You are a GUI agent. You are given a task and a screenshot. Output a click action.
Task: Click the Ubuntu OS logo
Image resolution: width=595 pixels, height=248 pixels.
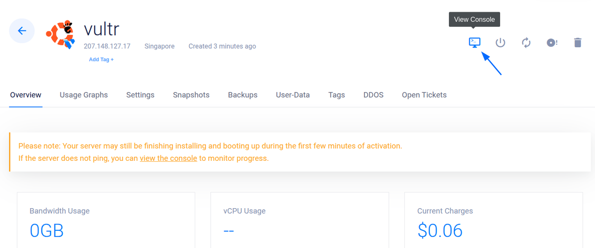[x=60, y=34]
